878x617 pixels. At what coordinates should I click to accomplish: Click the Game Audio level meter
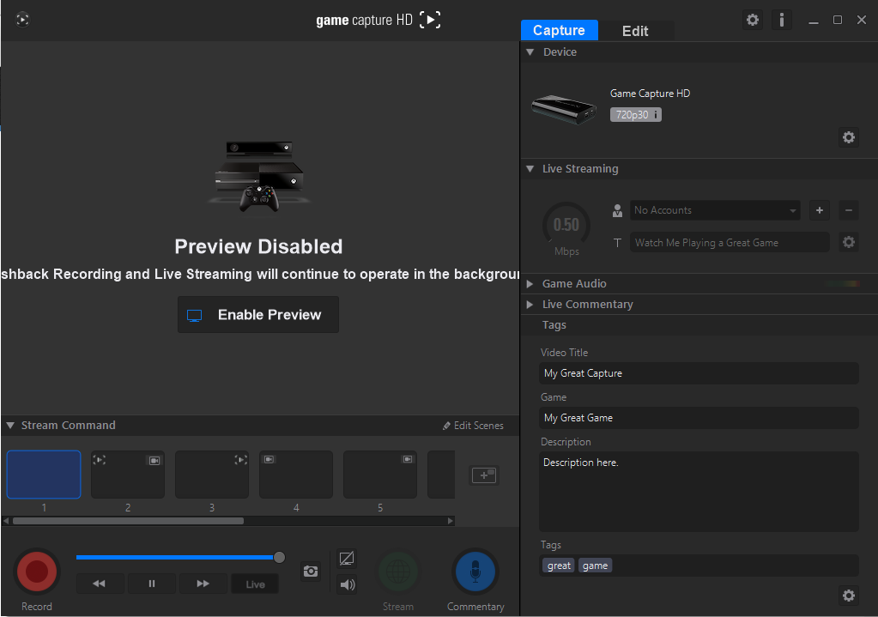click(x=842, y=284)
